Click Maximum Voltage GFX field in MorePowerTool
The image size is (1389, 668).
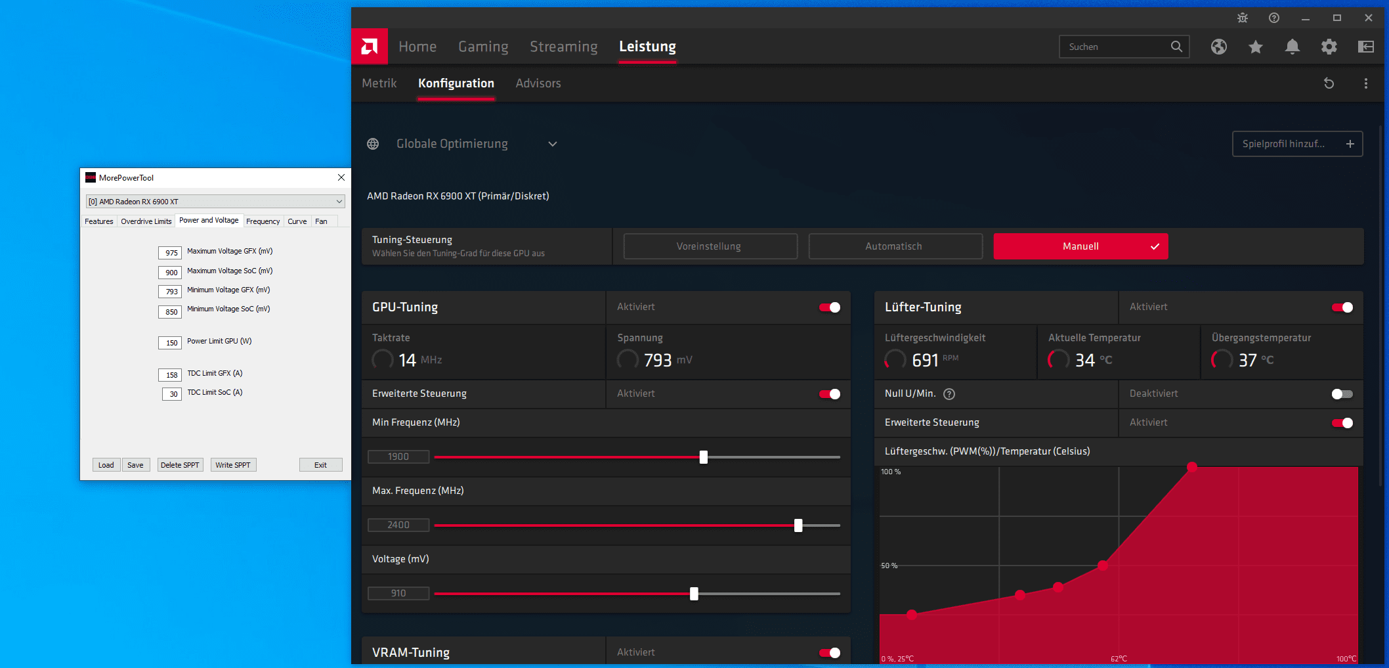170,253
